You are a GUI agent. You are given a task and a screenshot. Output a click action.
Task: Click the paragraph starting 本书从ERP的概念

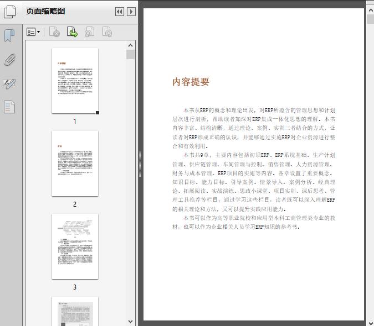coord(254,128)
